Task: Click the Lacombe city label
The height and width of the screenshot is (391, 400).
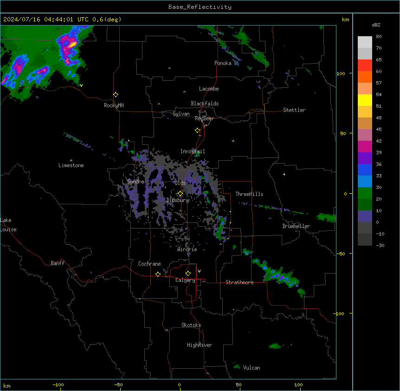Action: [209, 89]
